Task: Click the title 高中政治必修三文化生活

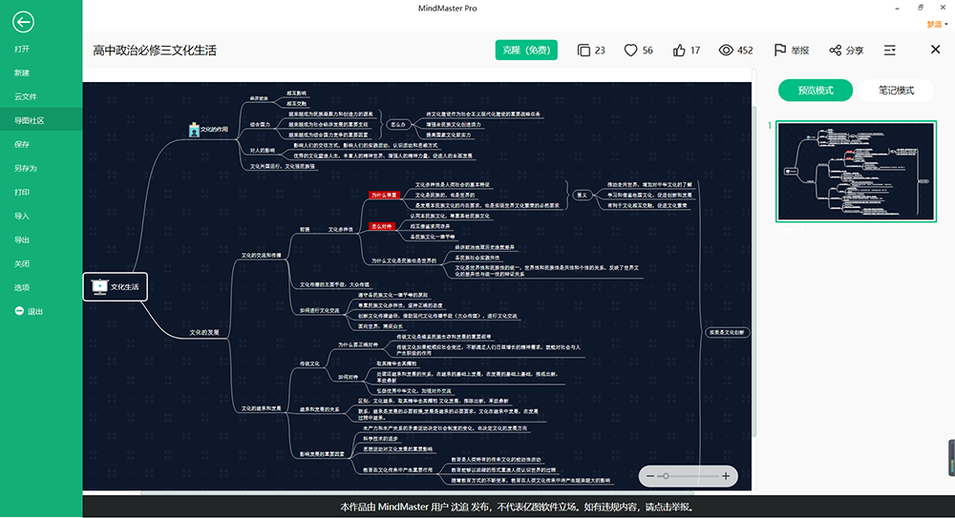Action: (x=155, y=51)
